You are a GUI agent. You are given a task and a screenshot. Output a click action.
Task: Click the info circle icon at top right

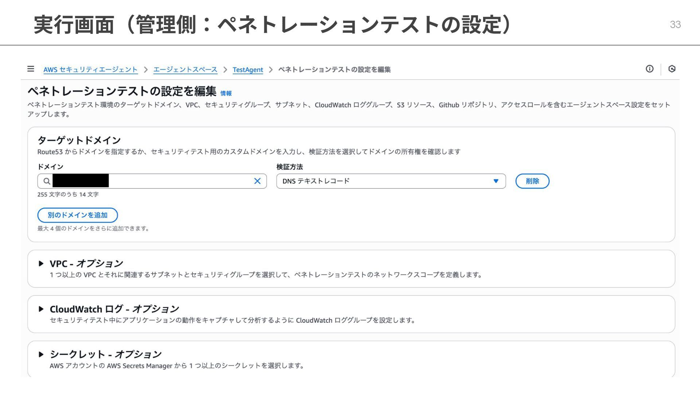[649, 69]
